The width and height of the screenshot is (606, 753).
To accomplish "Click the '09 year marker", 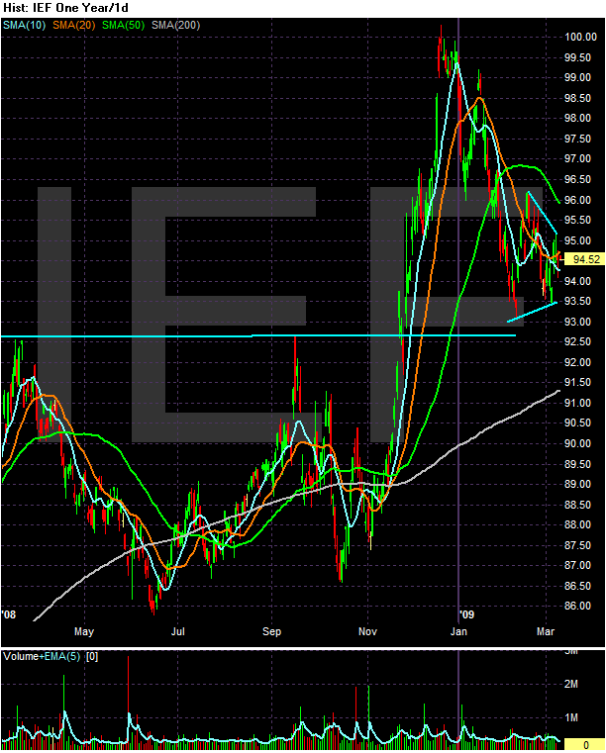I will pyautogui.click(x=466, y=614).
